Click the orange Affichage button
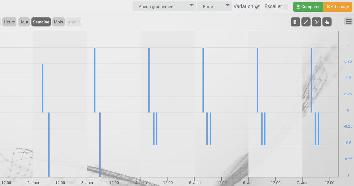 [338, 7]
